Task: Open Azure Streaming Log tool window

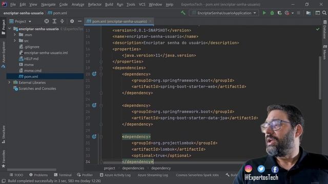Action: point(153,175)
